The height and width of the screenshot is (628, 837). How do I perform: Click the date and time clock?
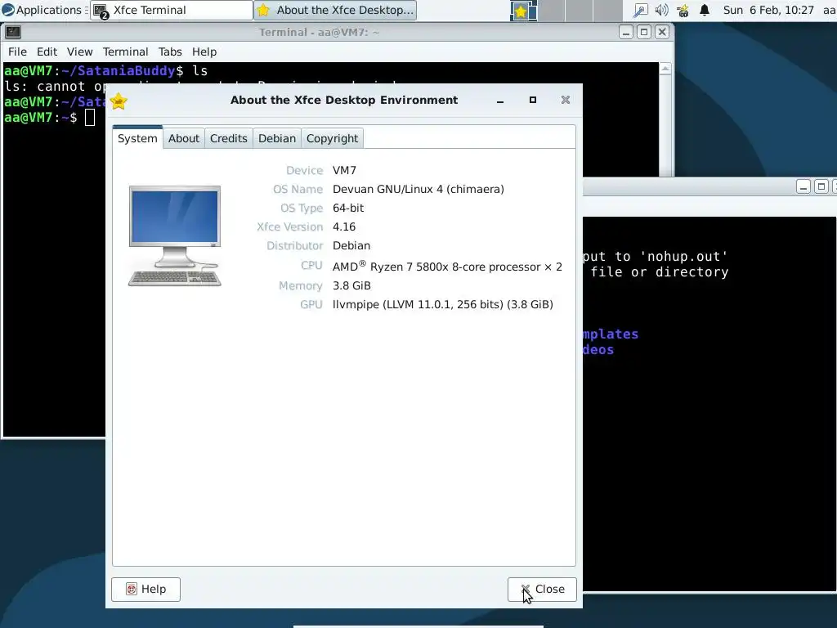768,10
